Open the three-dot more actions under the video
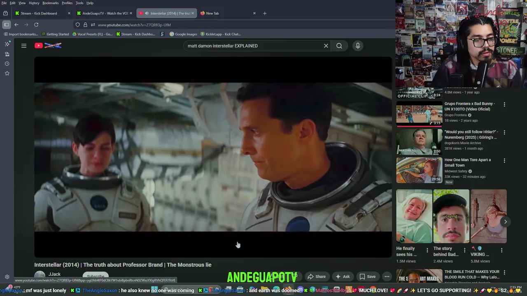The image size is (527, 296). click(387, 277)
